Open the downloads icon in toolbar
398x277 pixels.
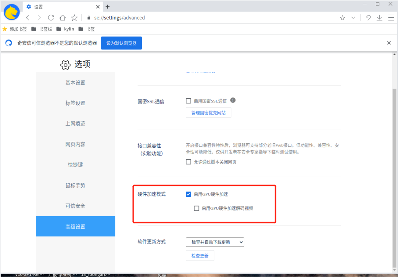(379, 18)
